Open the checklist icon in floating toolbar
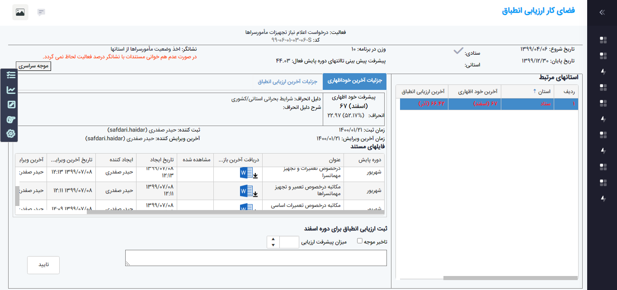This screenshot has width=617, height=290. (x=11, y=75)
